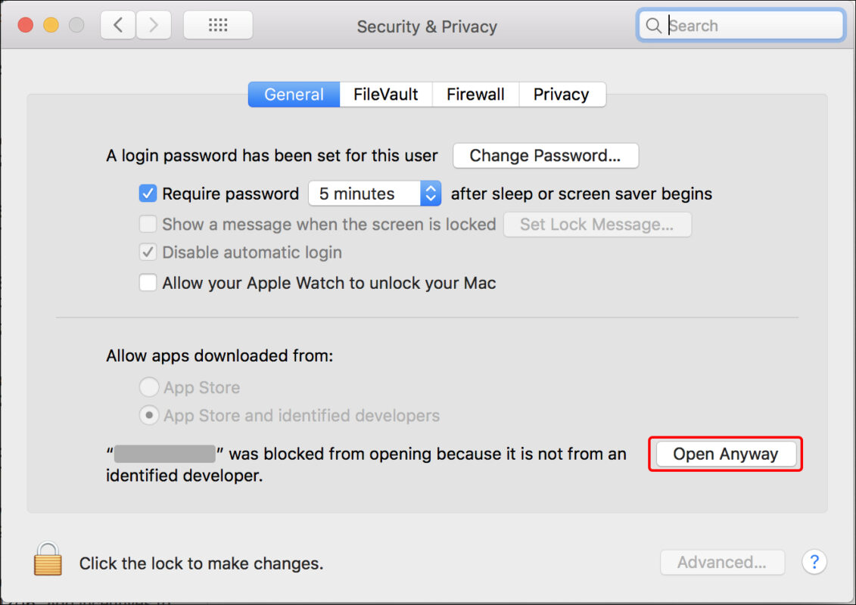Go back with the left chevron
856x605 pixels.
[x=118, y=26]
